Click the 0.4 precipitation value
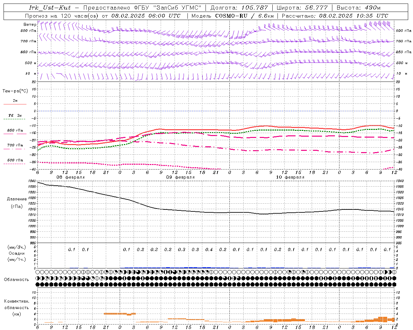Viewport: 413px width, 330px height. 209,249
